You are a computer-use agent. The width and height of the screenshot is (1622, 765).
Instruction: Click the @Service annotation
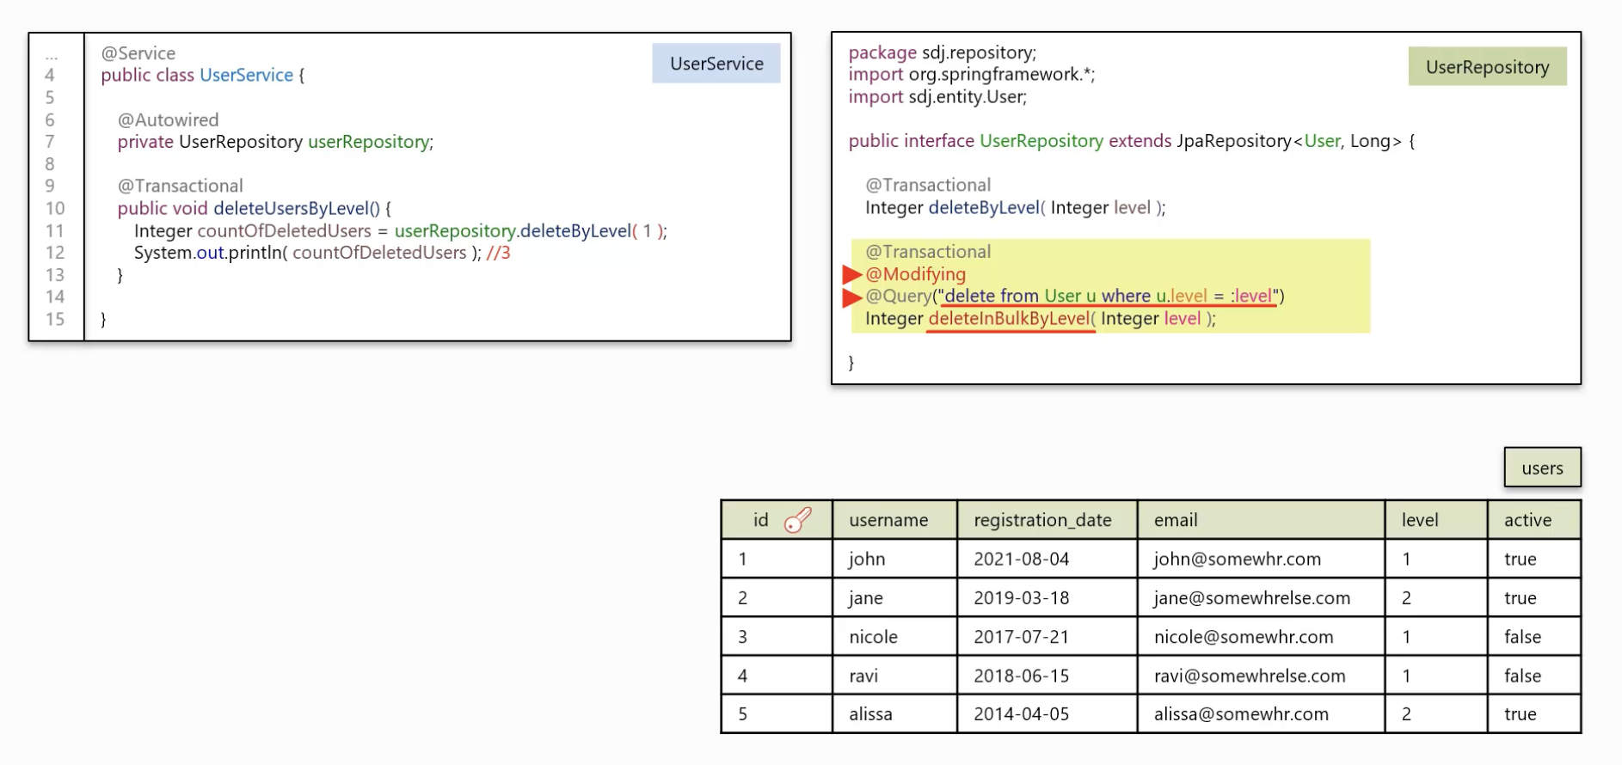pos(138,53)
